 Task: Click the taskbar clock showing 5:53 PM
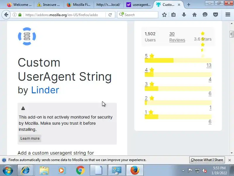[x=219, y=170]
